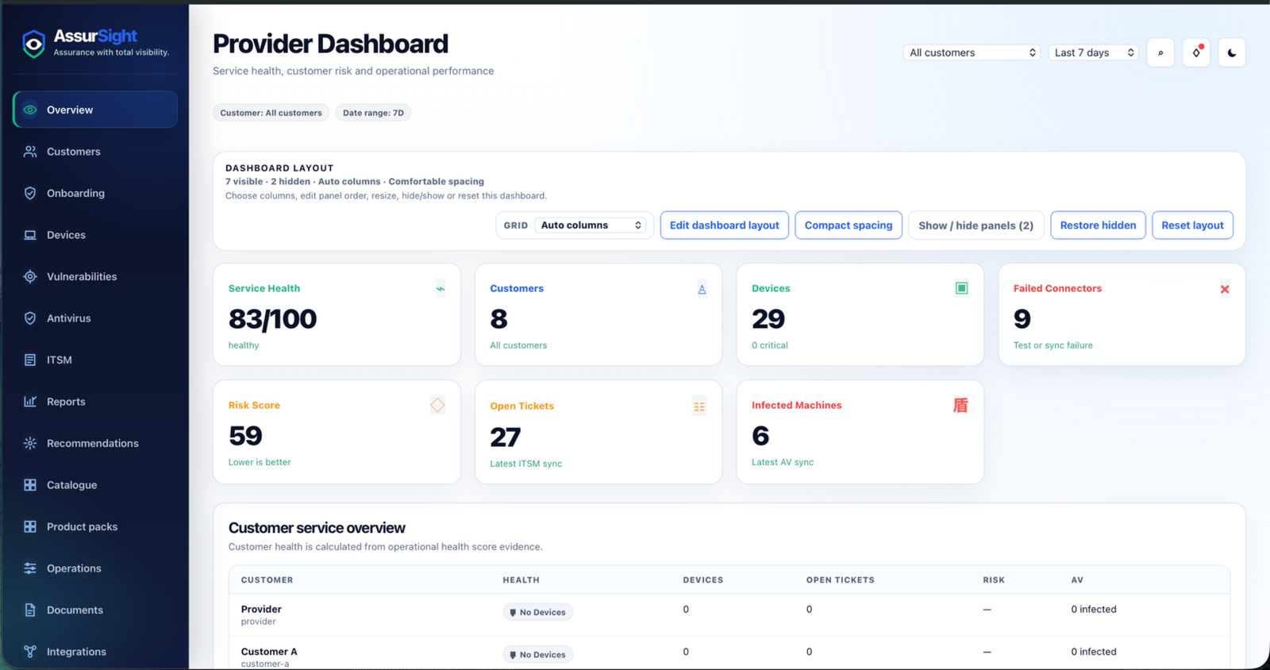Click the Devices value 29
Screen dimensions: 1270x670
tap(768, 318)
